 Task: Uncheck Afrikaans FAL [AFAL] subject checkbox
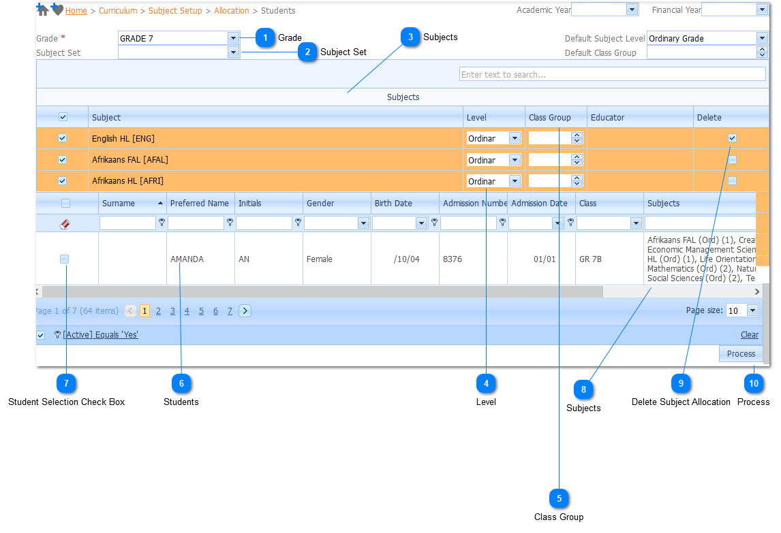coord(62,160)
